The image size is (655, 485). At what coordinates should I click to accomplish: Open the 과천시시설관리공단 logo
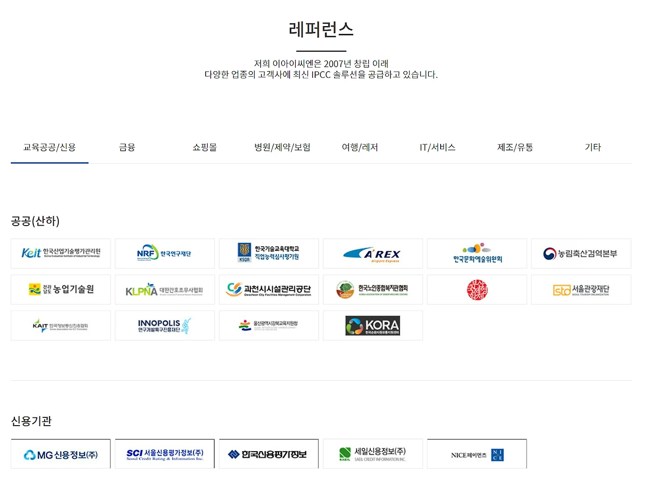tap(269, 290)
